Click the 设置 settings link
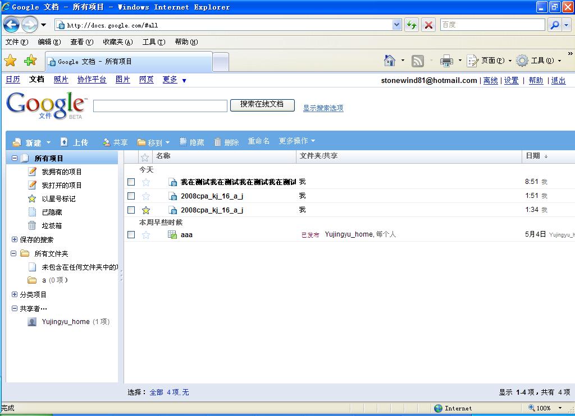This screenshot has height=416, width=575. click(x=511, y=81)
